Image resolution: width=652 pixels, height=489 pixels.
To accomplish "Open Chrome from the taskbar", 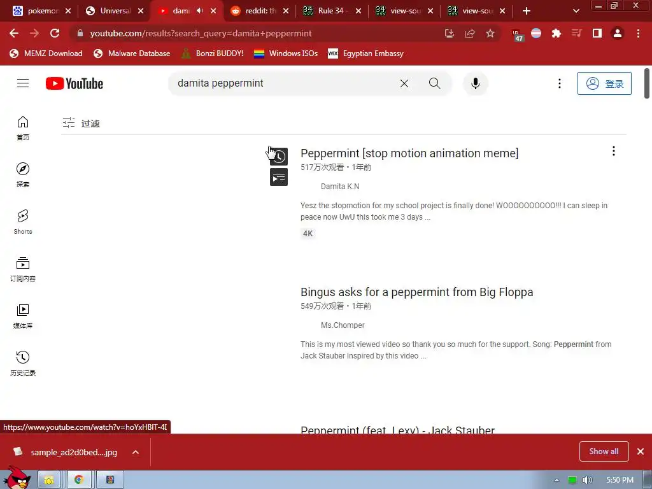I will click(x=78, y=480).
